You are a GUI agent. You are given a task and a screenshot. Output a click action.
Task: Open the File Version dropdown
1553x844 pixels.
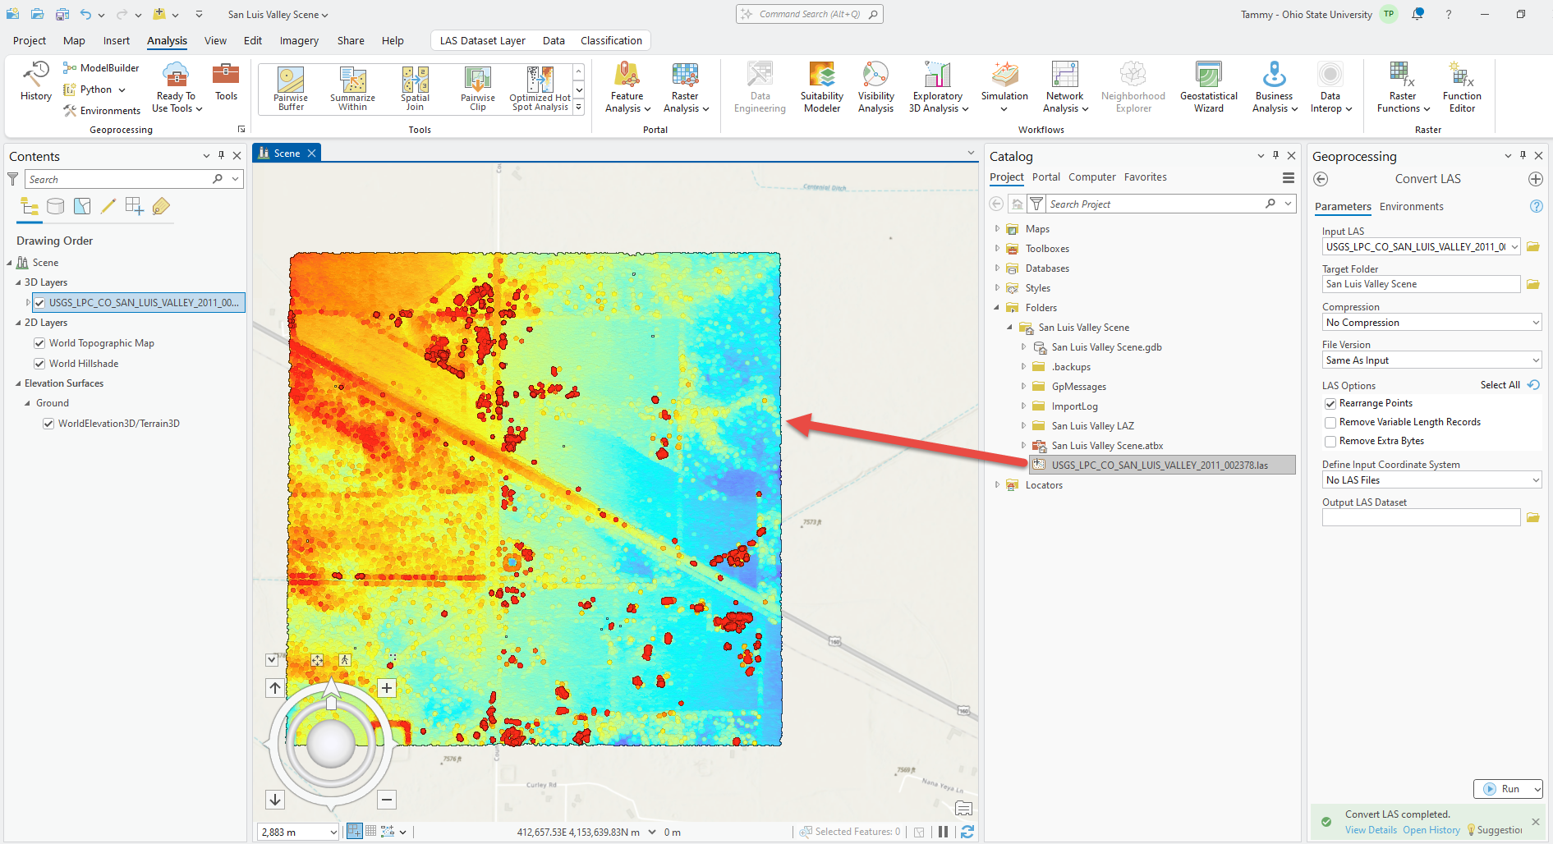click(x=1431, y=360)
